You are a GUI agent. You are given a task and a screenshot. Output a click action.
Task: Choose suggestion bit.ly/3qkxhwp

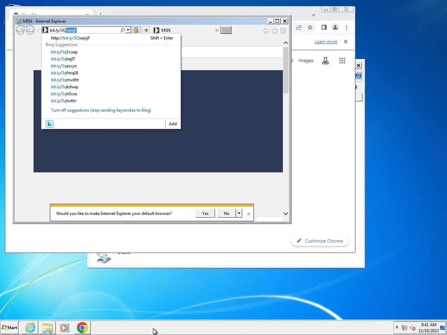[x=65, y=87]
